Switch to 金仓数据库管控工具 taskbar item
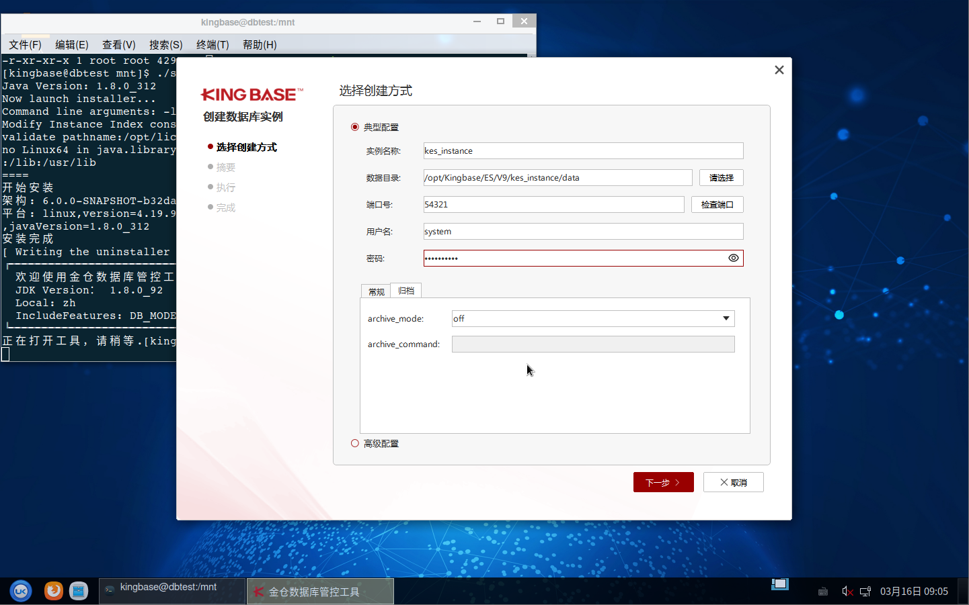The height and width of the screenshot is (605, 969). point(320,591)
